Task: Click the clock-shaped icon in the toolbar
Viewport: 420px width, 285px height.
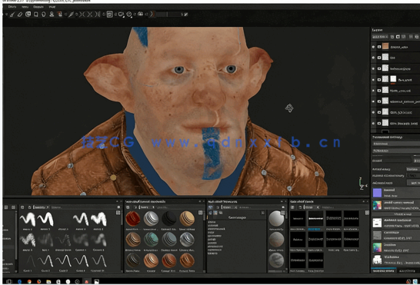Action: [129, 15]
